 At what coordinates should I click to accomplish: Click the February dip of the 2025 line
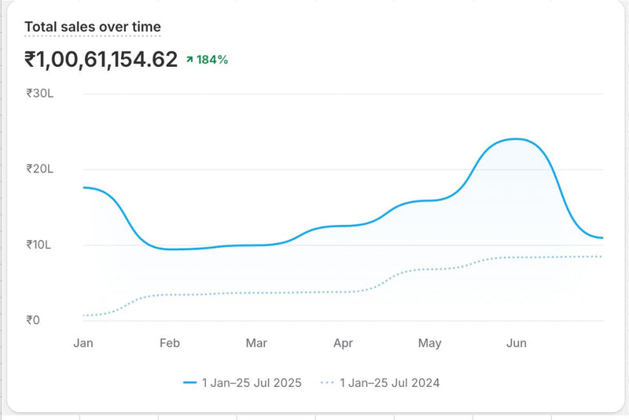[171, 249]
